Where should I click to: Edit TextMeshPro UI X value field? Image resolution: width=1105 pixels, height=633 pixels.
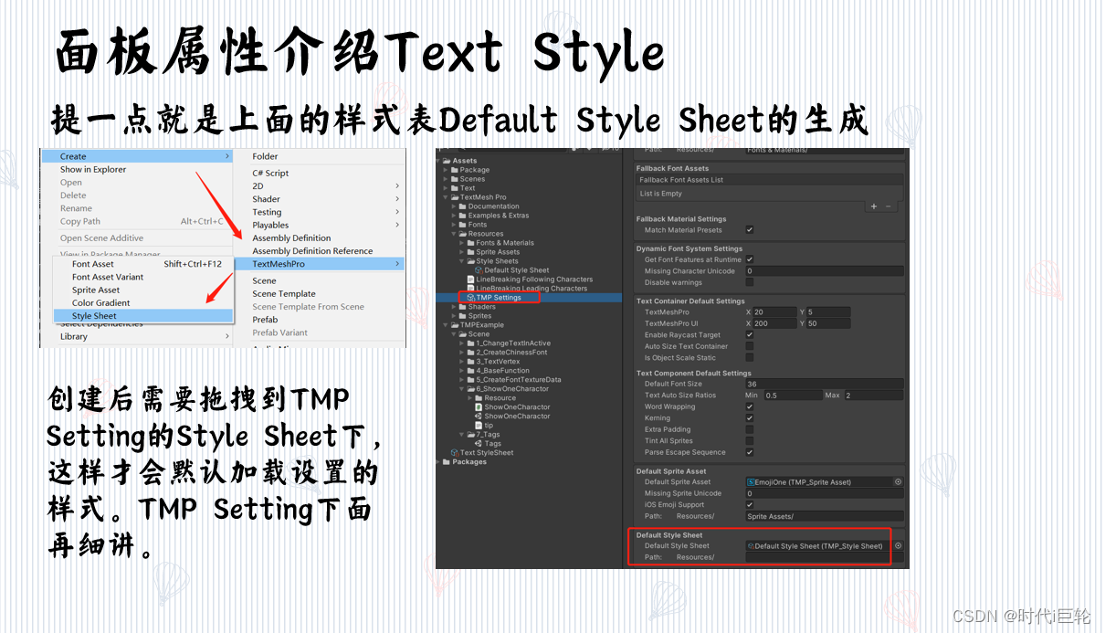tap(774, 323)
